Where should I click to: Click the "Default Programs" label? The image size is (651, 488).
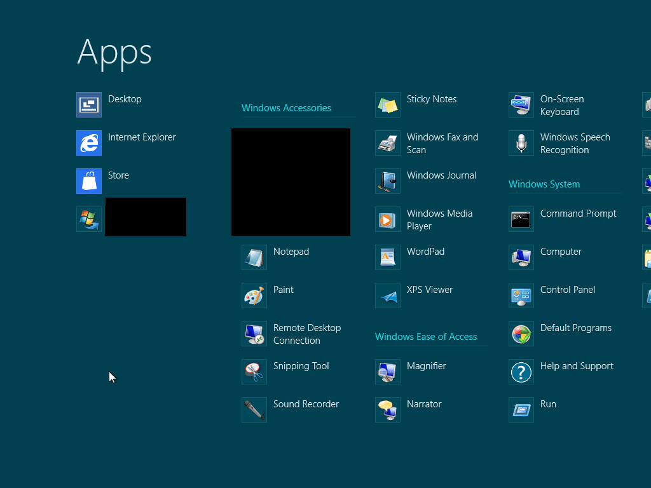click(x=576, y=329)
